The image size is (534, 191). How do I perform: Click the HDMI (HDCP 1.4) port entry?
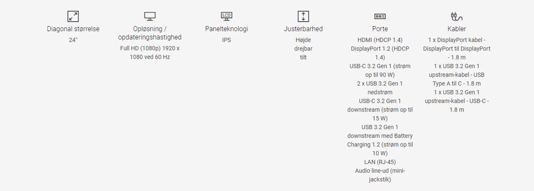pyautogui.click(x=380, y=40)
